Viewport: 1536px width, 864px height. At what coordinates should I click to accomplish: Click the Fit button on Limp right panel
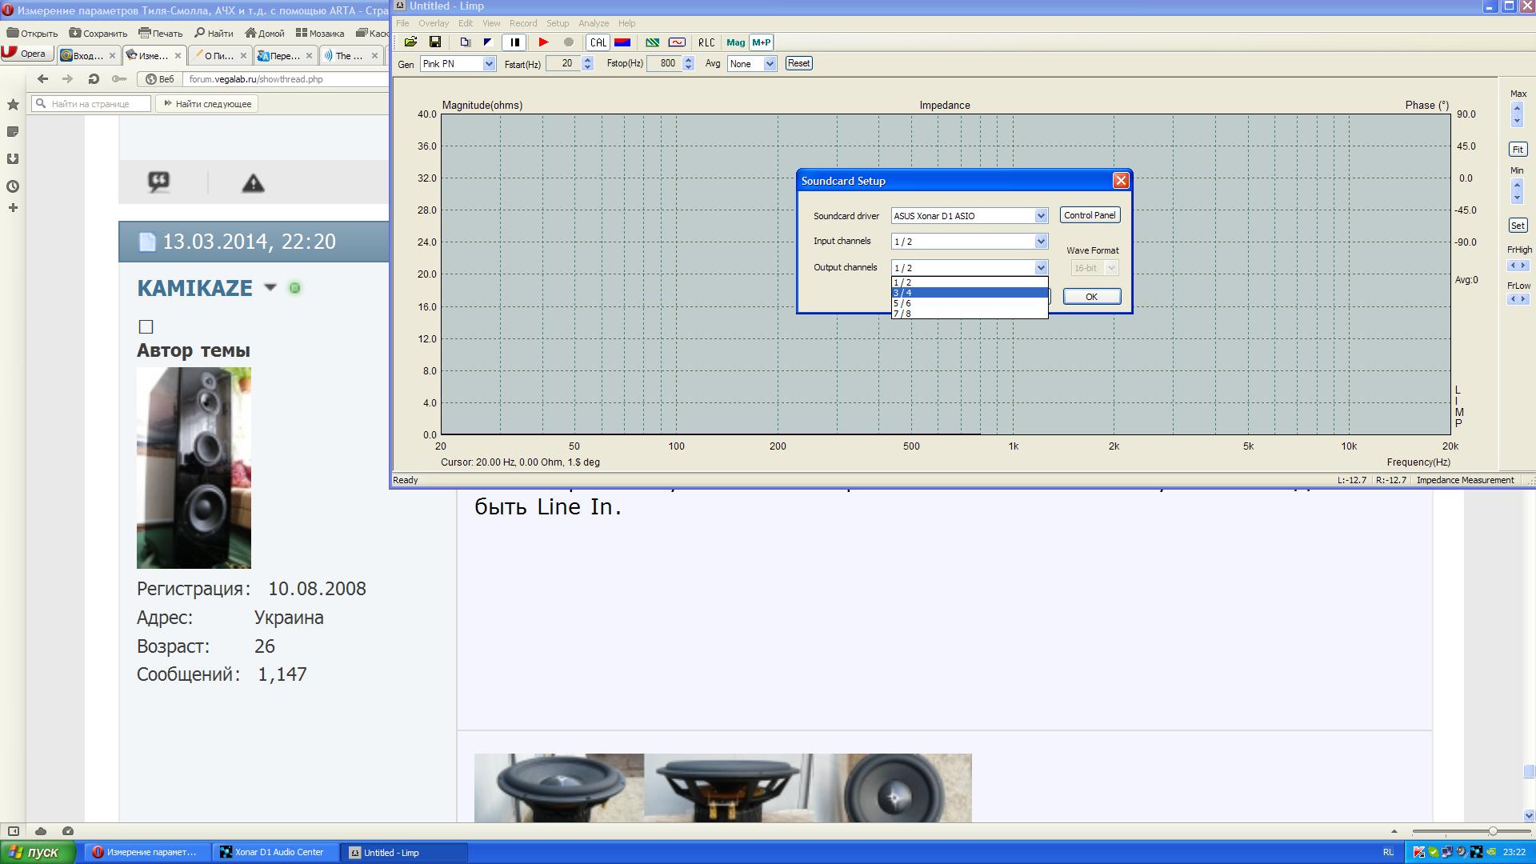[1518, 150]
